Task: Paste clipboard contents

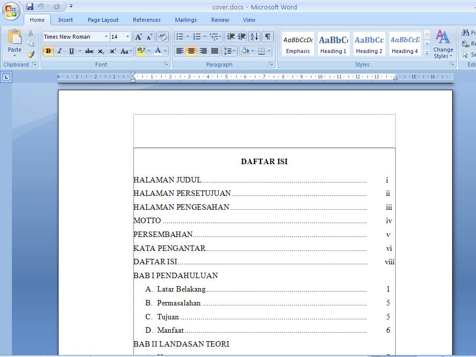Action: tap(14, 37)
